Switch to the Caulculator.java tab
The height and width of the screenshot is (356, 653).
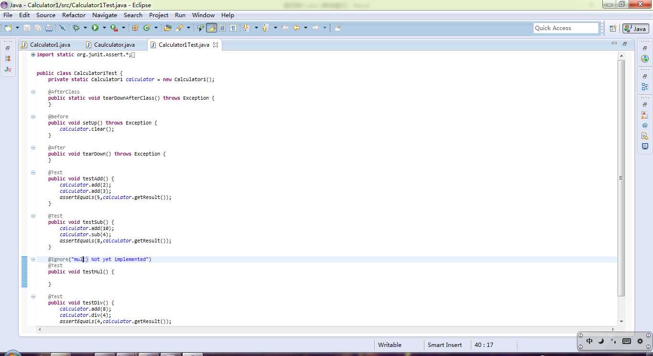click(x=114, y=45)
